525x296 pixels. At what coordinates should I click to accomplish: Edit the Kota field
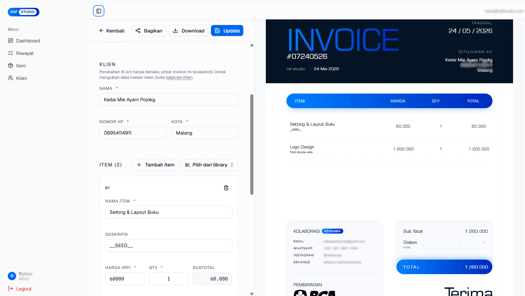tap(205, 133)
